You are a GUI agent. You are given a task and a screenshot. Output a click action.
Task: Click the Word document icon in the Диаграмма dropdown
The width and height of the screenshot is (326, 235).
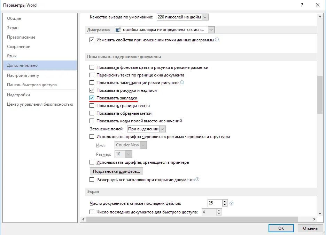tap(118, 30)
